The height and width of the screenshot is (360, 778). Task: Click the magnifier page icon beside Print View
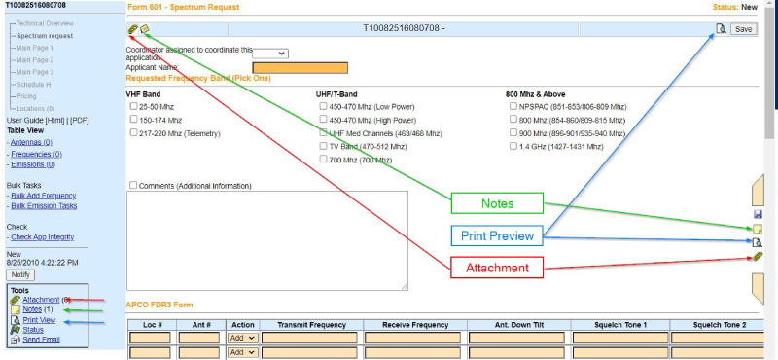(x=15, y=320)
